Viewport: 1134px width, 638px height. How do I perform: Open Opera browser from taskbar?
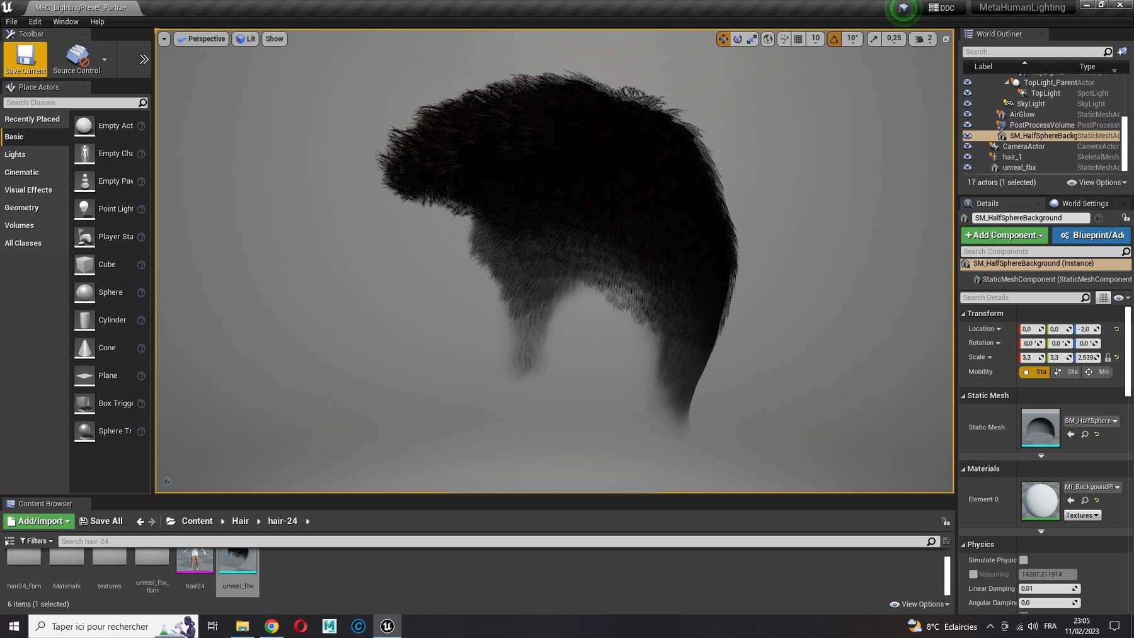tap(301, 626)
